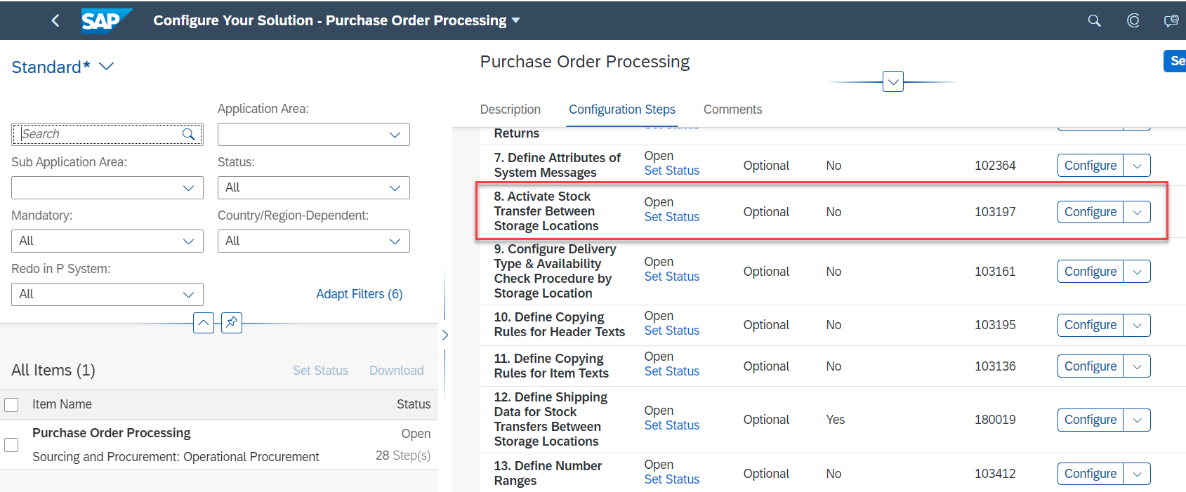Screen dimensions: 1186x492
Task: Select step ID 180019 cell
Action: point(995,420)
